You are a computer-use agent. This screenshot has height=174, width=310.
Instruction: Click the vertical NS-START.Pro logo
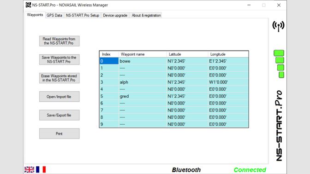coord(279,126)
